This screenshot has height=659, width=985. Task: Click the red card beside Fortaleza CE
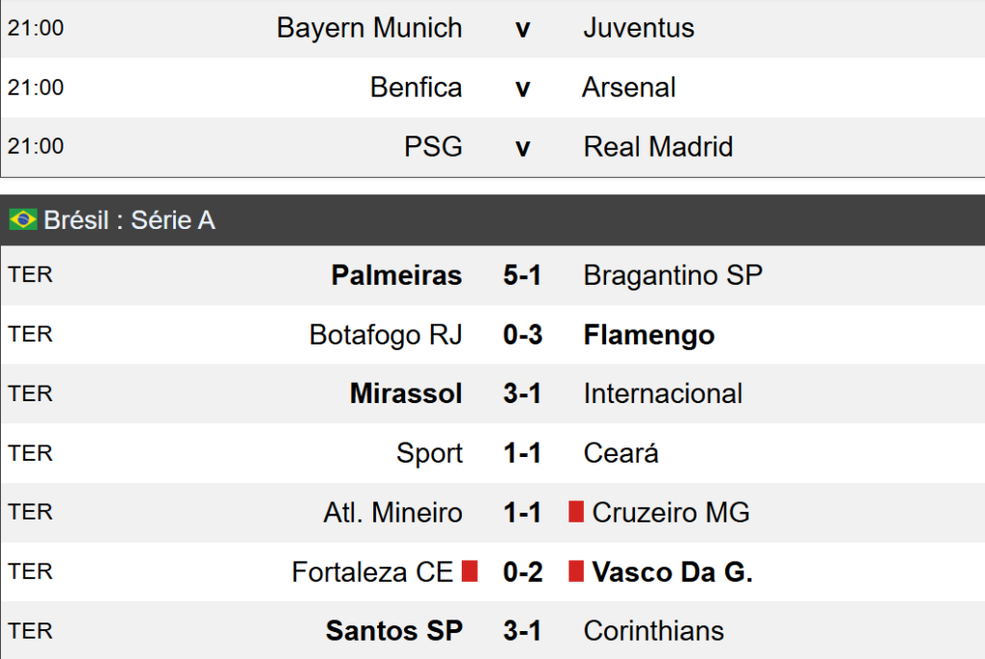click(x=469, y=572)
